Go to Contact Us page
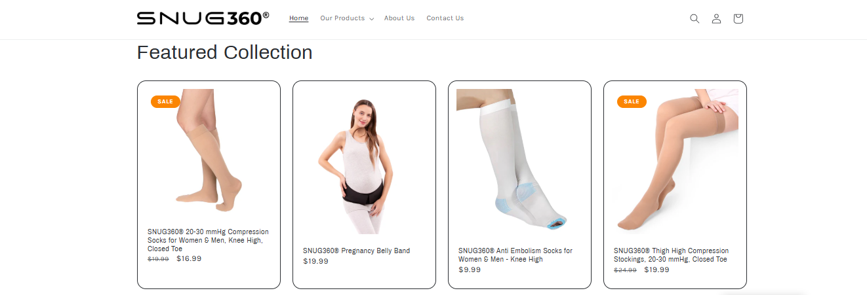The width and height of the screenshot is (867, 295). click(x=445, y=18)
